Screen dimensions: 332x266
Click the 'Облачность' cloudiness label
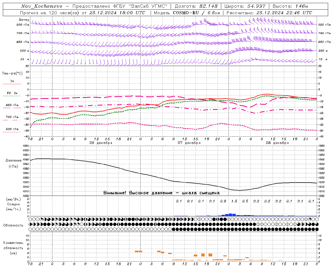click(13, 225)
